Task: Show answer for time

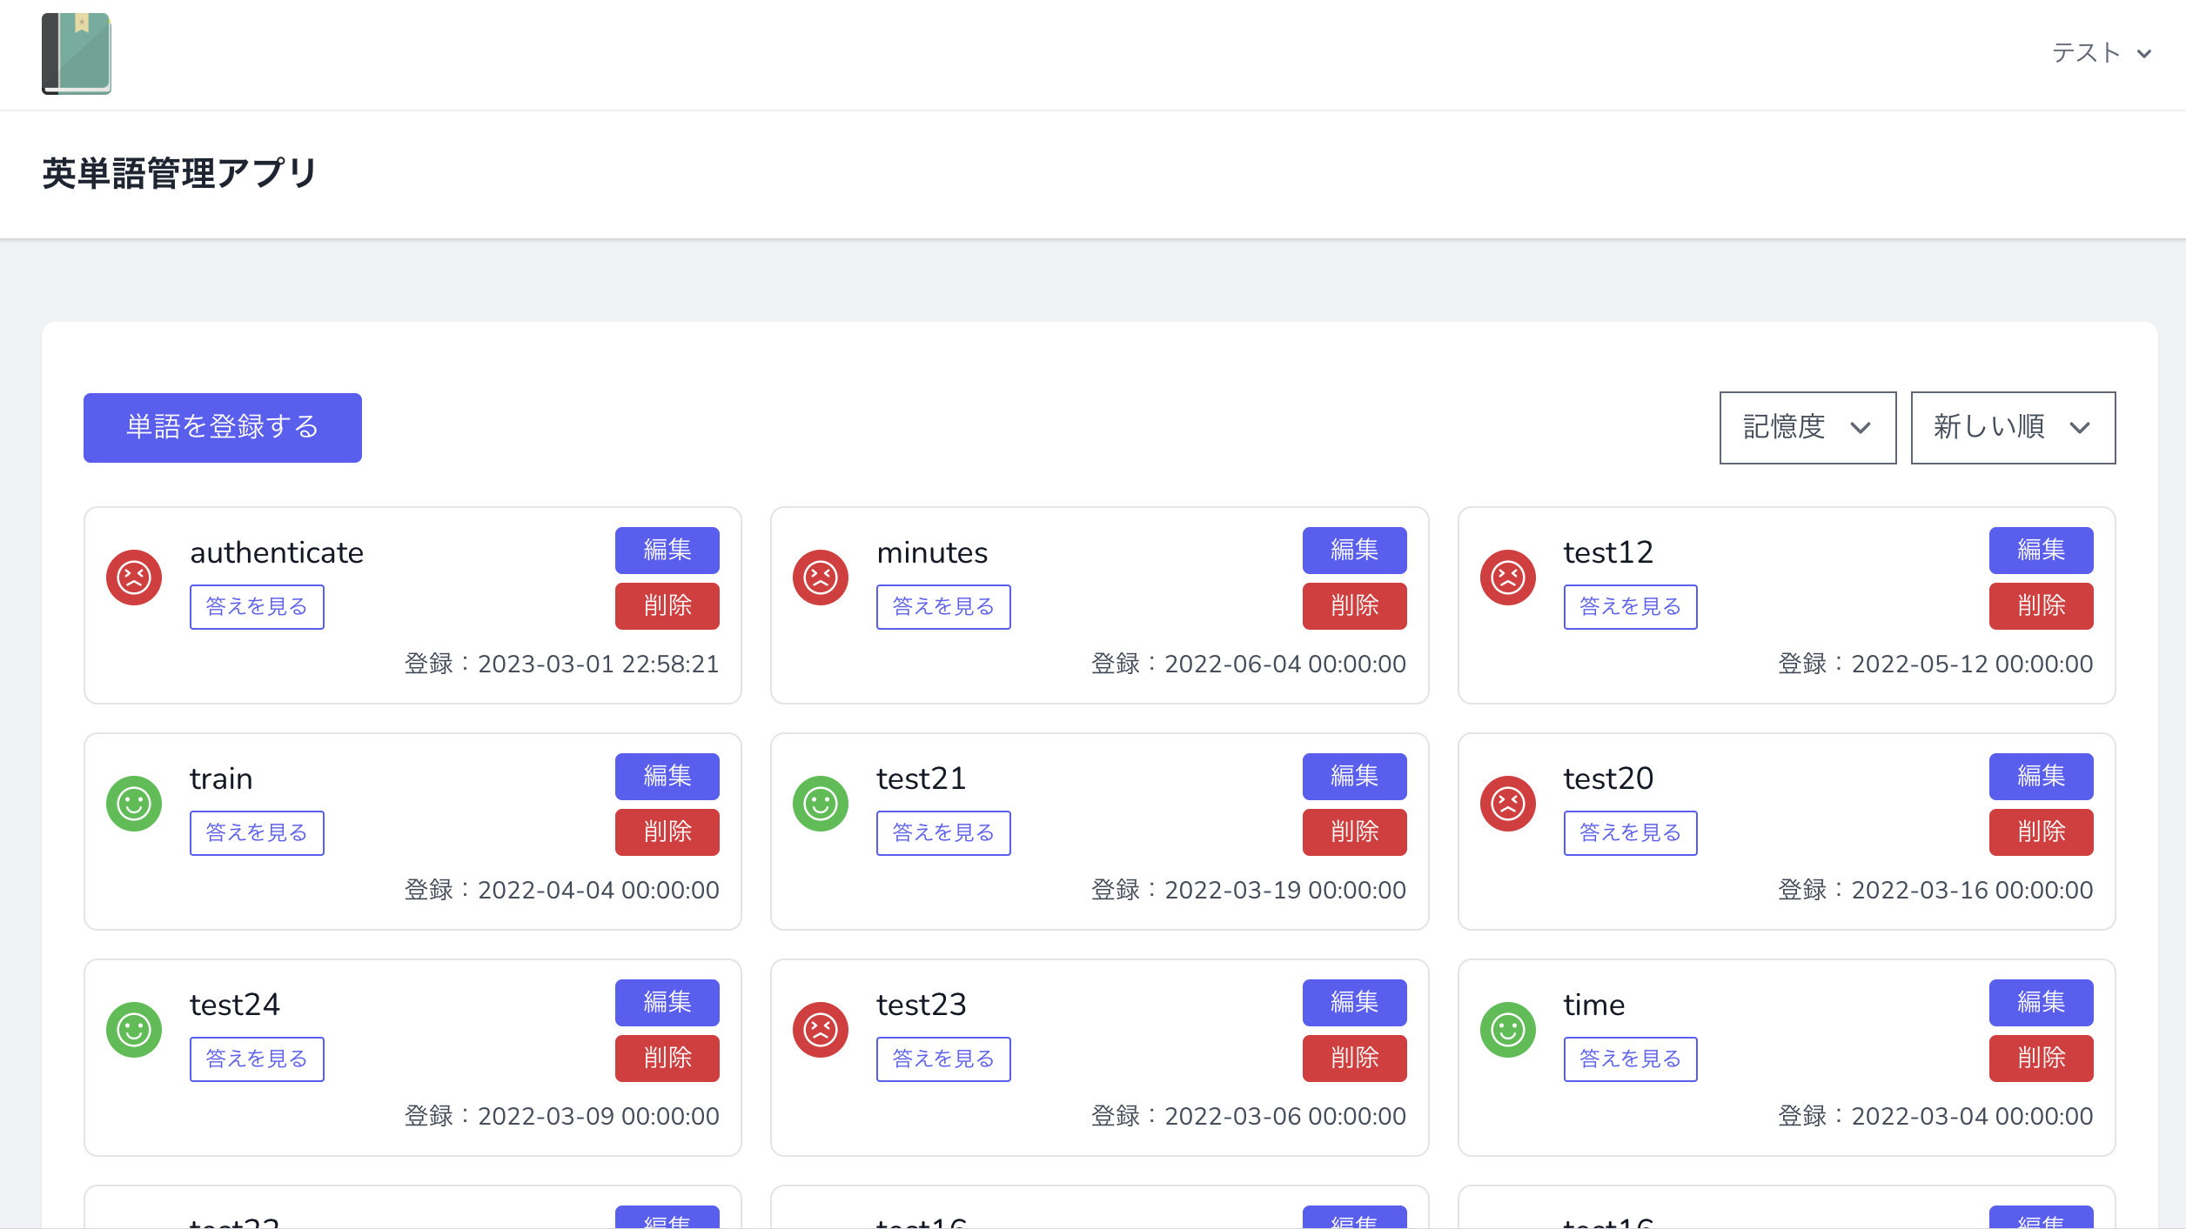Action: [x=1631, y=1059]
